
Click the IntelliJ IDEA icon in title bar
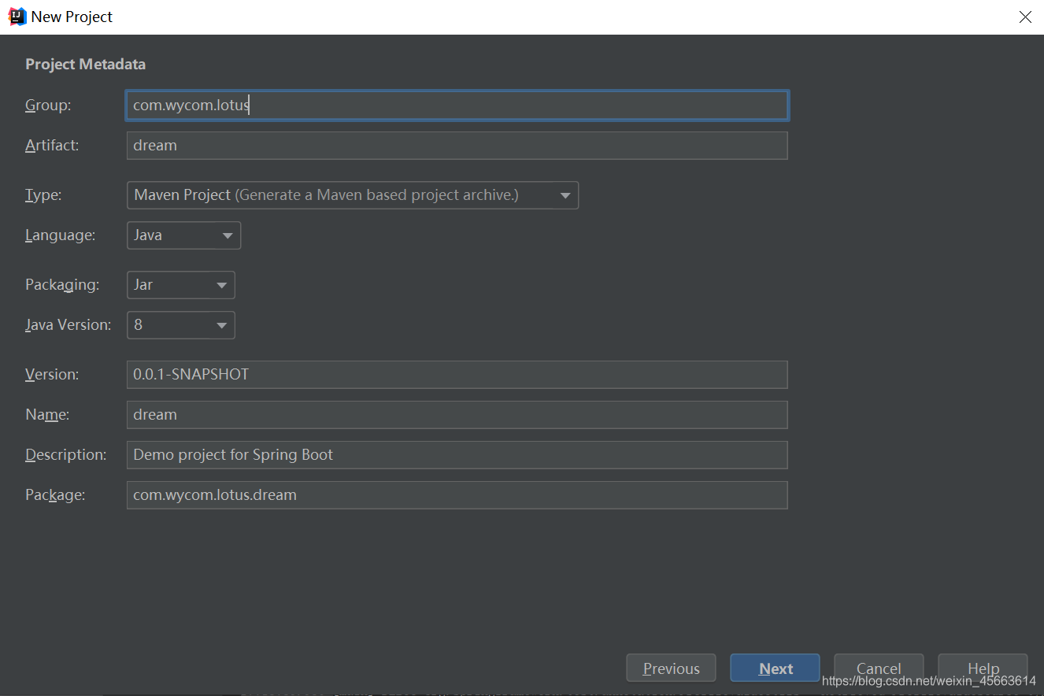(17, 17)
